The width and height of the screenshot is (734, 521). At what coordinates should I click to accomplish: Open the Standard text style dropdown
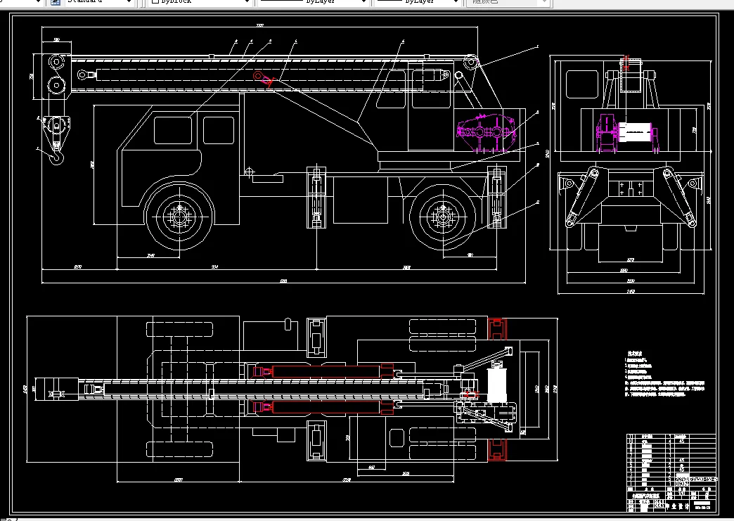129,2
